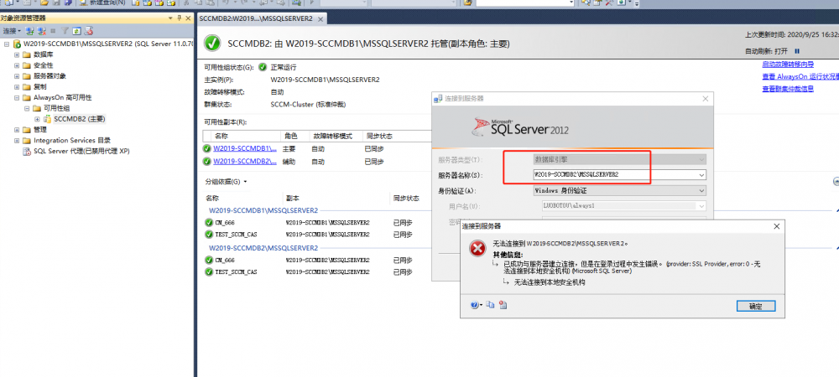
Task: Collapse the W2019-SCCMDB1\MSSQLSERVER2 server node
Action: [x=7, y=44]
